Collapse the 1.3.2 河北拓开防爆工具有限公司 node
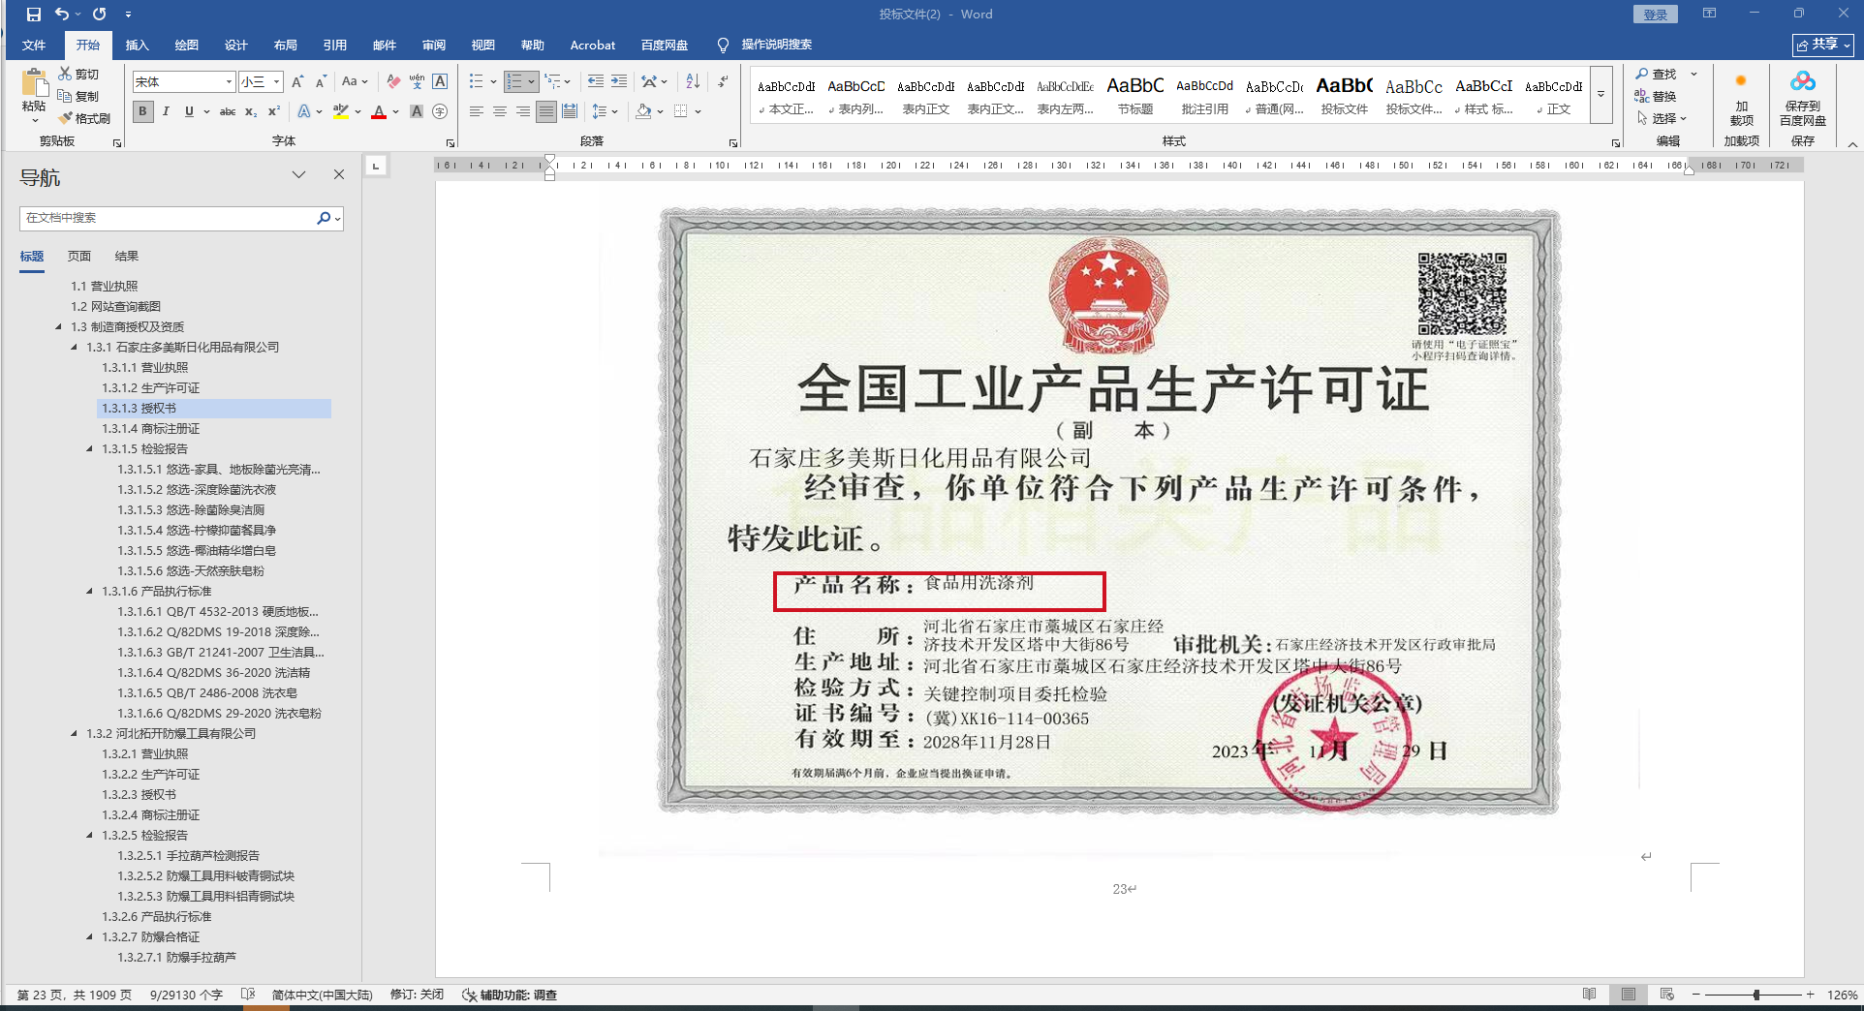1864x1011 pixels. (x=74, y=734)
